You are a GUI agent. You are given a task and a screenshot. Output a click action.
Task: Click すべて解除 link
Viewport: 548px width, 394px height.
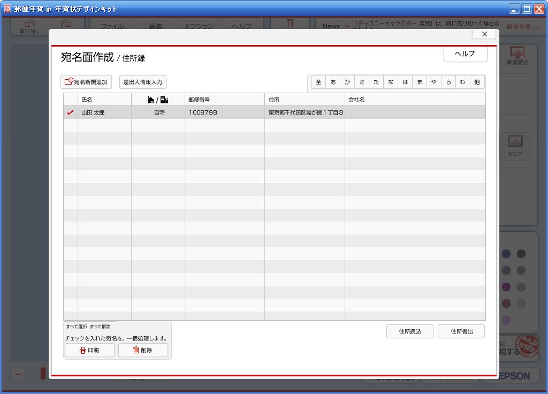(x=100, y=327)
